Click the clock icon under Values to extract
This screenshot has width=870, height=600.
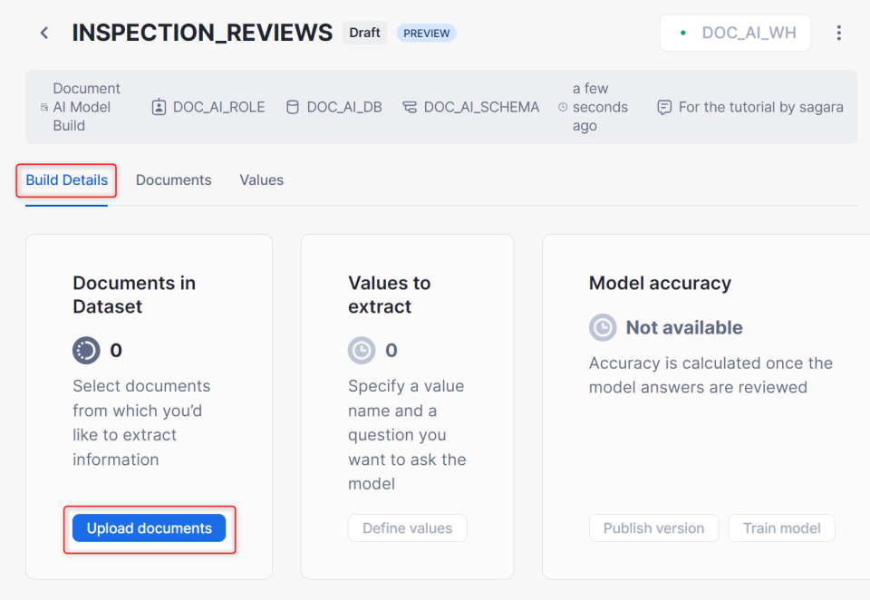[x=362, y=350]
